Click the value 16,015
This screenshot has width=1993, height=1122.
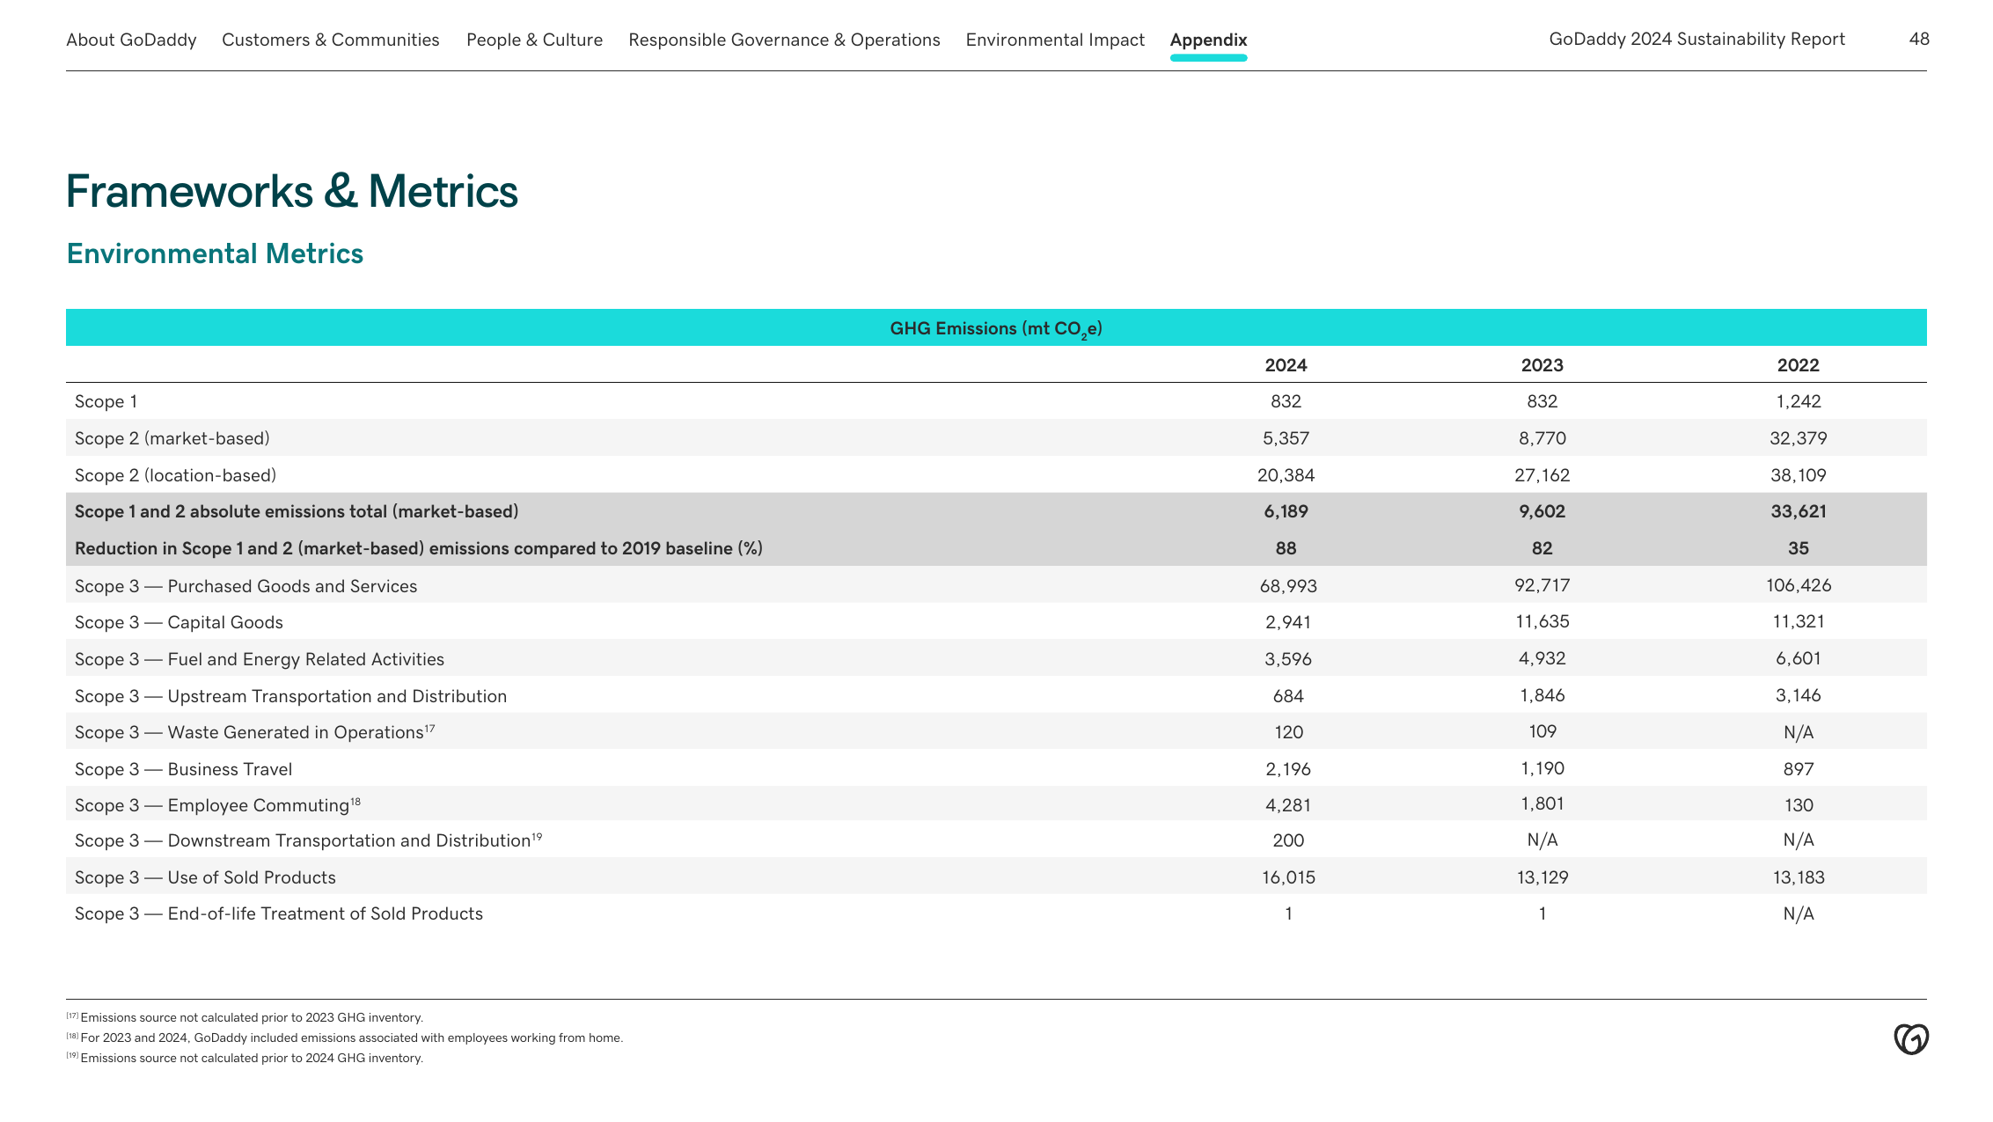coord(1288,877)
